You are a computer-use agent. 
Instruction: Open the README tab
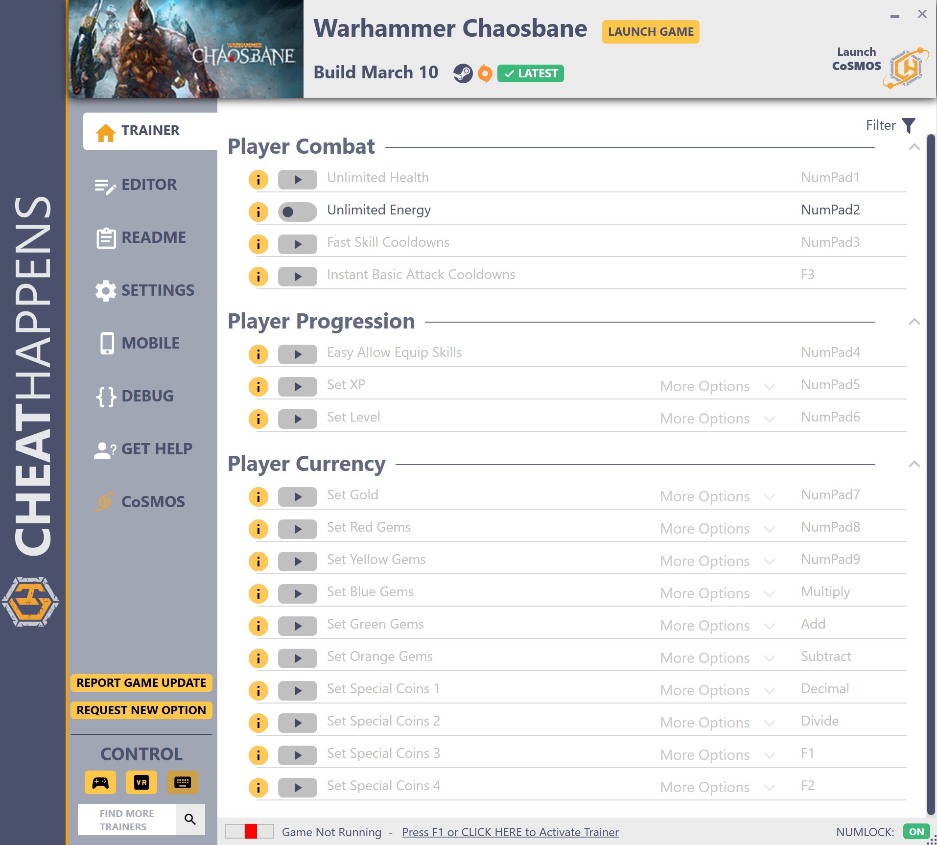(x=141, y=238)
